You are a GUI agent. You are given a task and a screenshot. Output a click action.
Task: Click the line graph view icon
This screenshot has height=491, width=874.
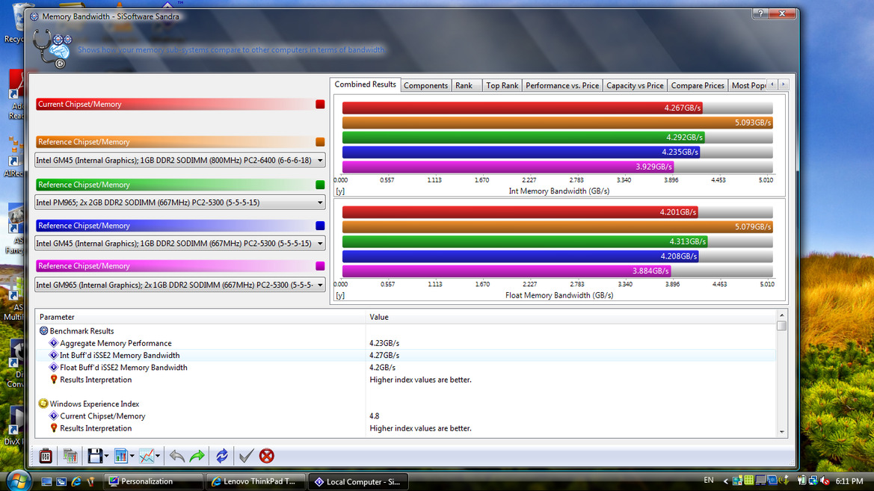pyautogui.click(x=147, y=456)
